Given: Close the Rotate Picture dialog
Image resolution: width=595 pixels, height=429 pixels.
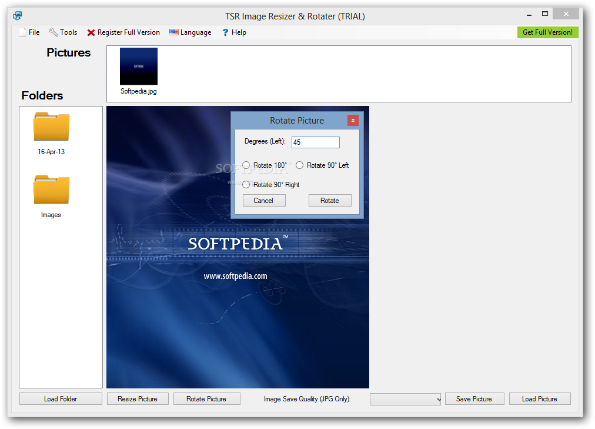Looking at the screenshot, I should (x=353, y=121).
